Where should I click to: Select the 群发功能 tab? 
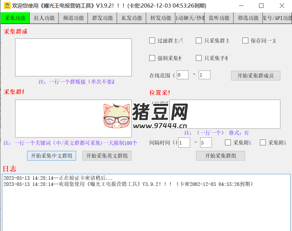(103, 18)
